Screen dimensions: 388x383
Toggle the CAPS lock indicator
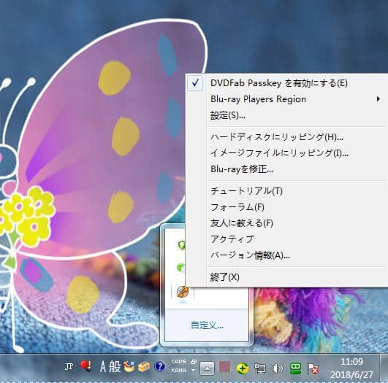click(x=178, y=362)
